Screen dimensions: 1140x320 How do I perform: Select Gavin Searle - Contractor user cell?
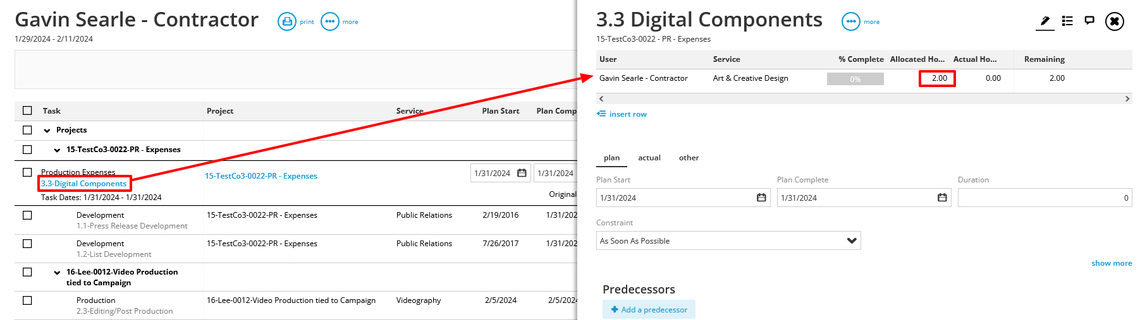644,78
